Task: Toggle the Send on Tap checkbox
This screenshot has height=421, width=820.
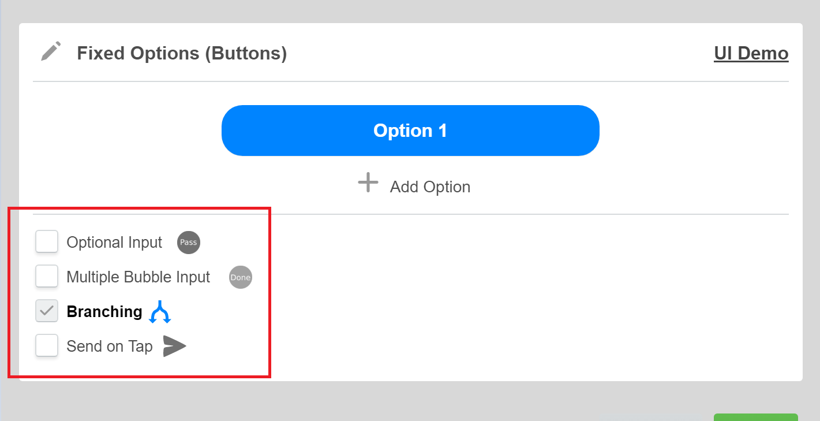Action: (47, 346)
